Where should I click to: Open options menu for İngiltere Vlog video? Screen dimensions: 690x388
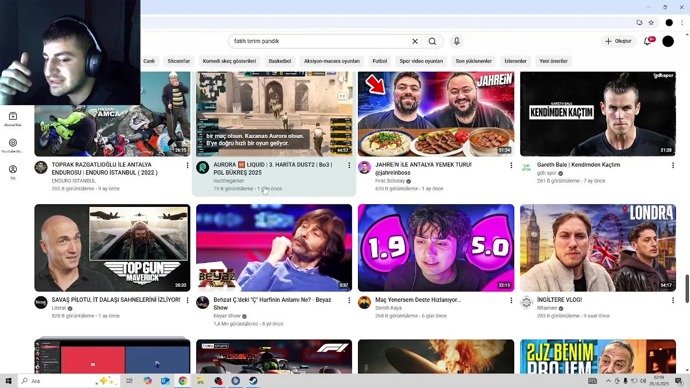tap(673, 300)
